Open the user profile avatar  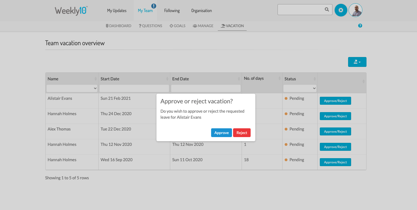point(355,10)
